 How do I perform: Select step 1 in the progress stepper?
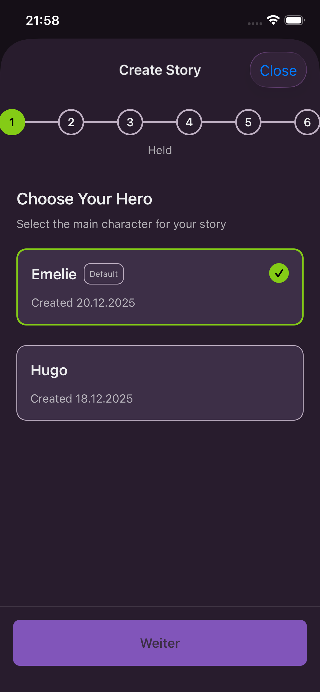(12, 122)
